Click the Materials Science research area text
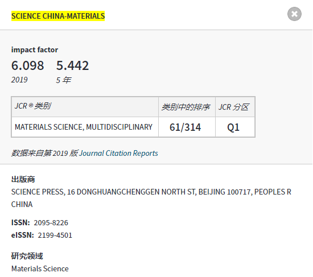The image size is (313, 277). (x=40, y=268)
